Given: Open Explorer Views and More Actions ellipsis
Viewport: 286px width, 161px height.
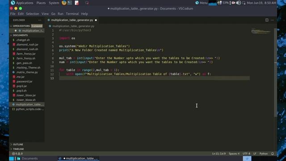Looking at the screenshot, I should pos(40,20).
